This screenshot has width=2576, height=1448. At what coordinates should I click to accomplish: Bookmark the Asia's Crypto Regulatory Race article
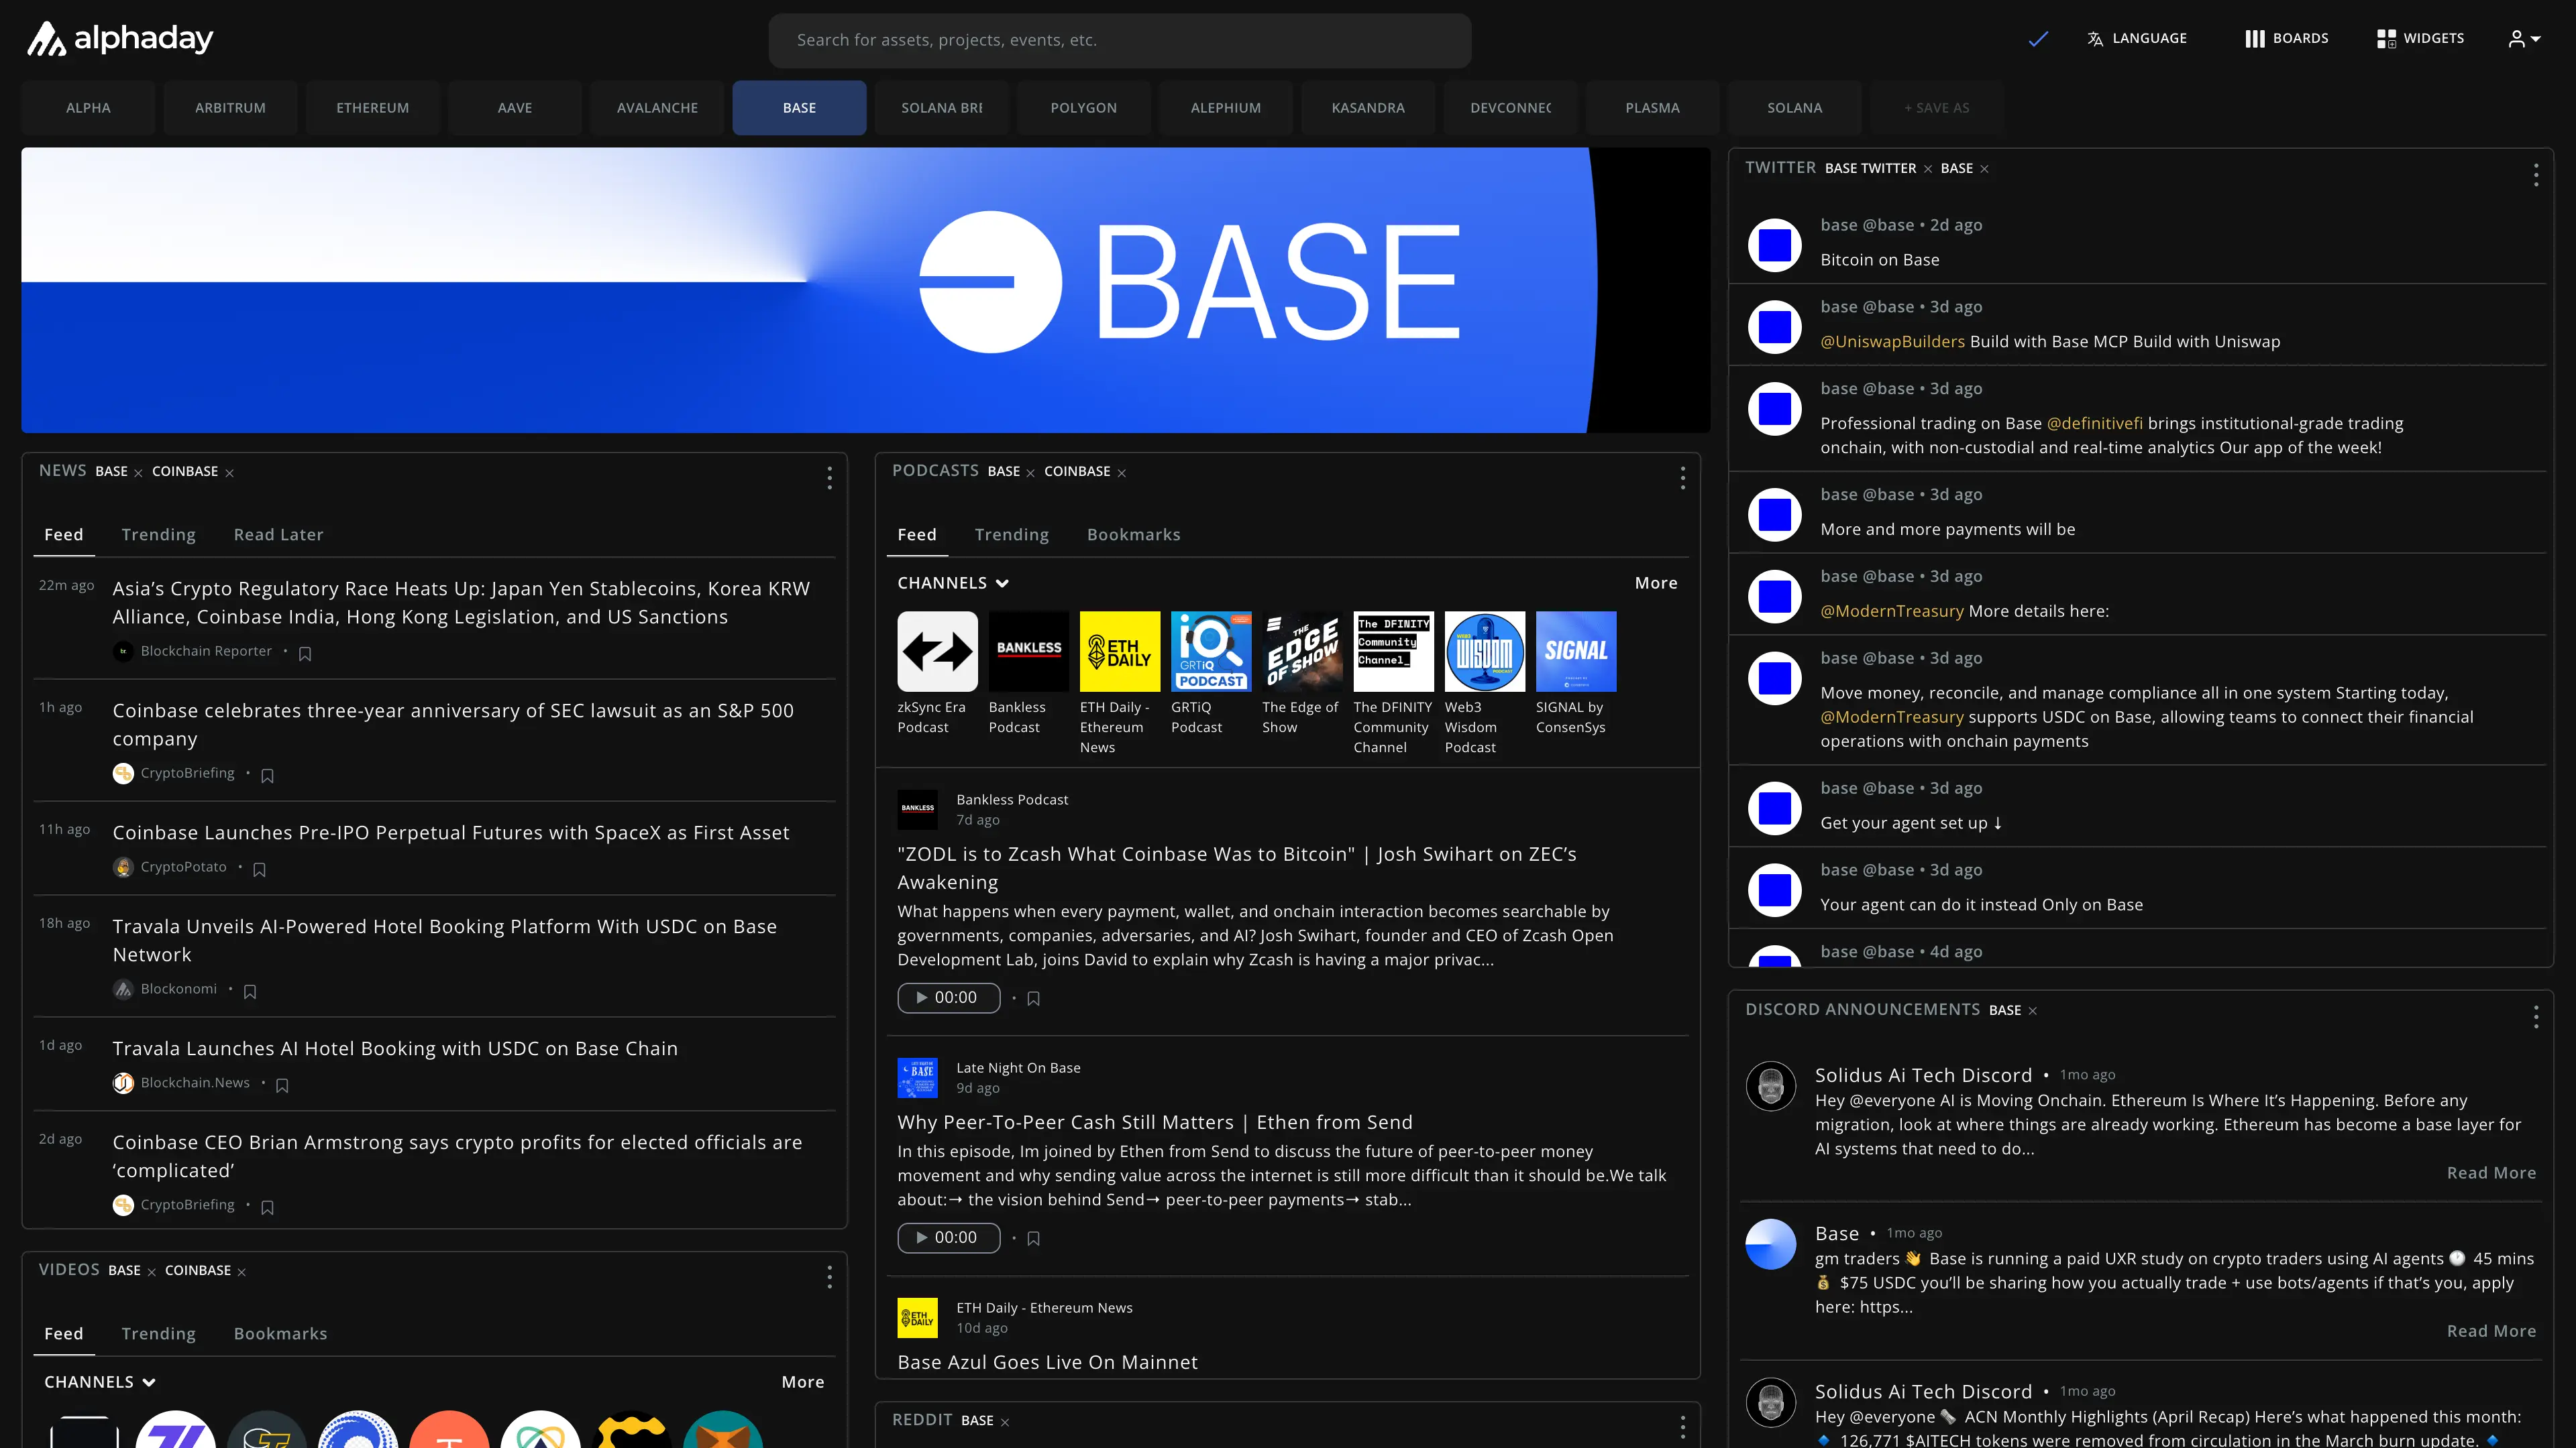pos(305,654)
